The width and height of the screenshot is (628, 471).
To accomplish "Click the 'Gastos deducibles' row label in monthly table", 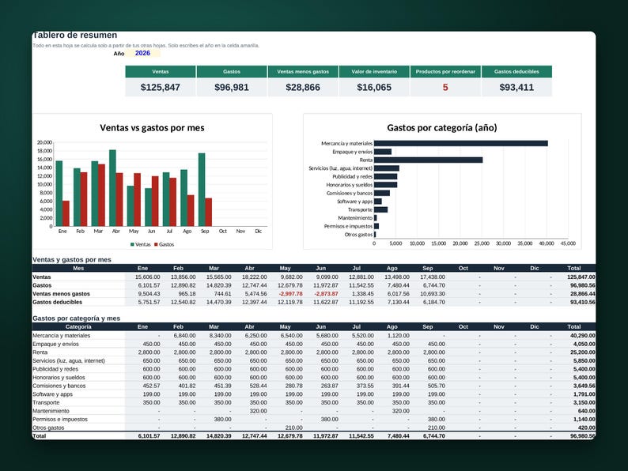I will [57, 302].
